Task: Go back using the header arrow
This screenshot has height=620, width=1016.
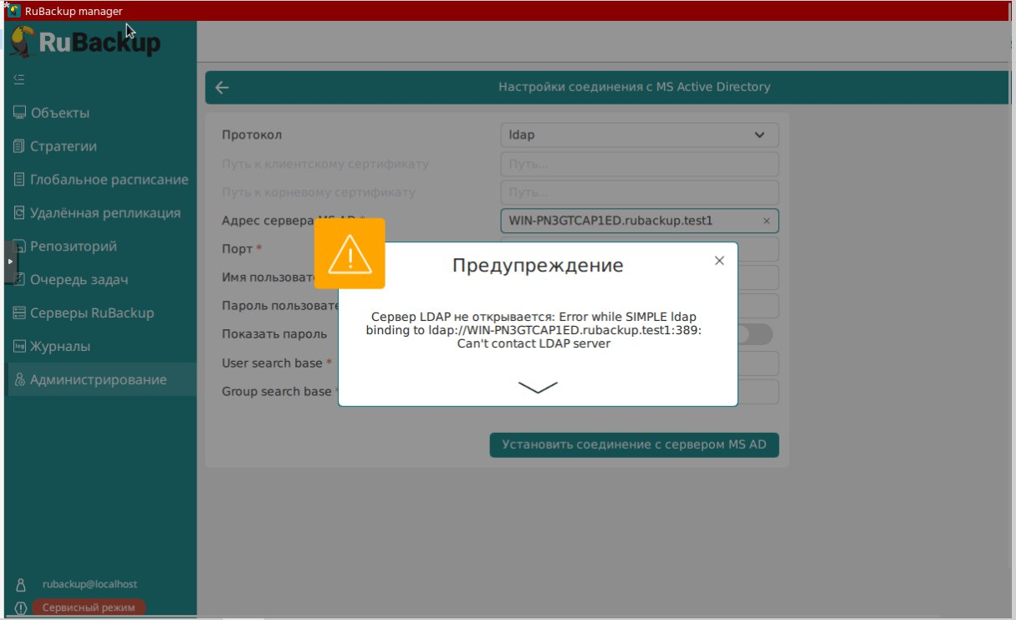Action: tap(222, 88)
